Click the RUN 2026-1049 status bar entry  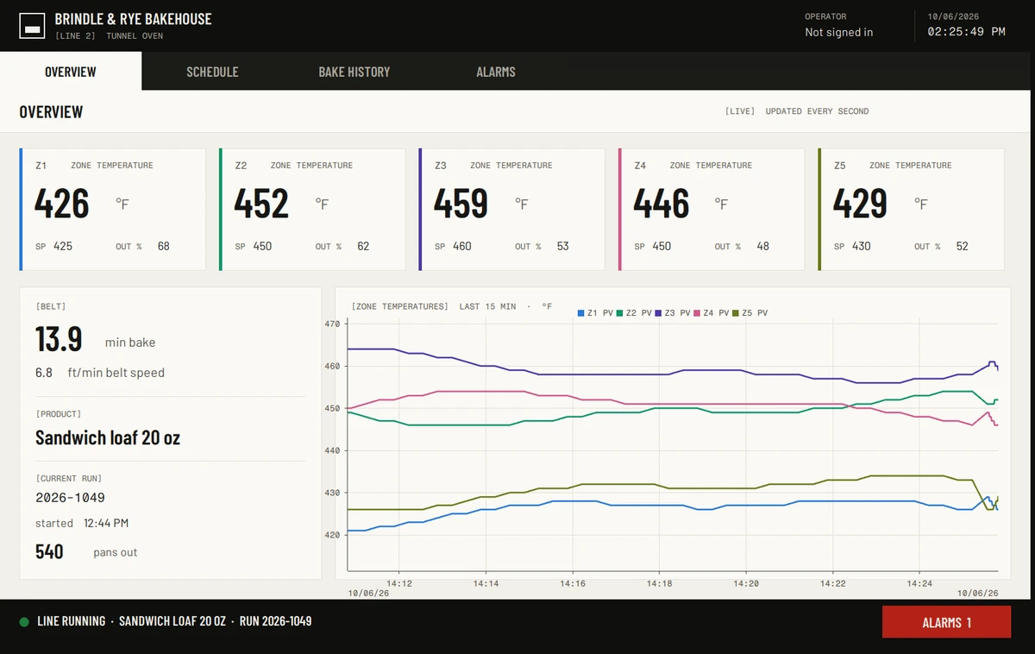pos(275,621)
